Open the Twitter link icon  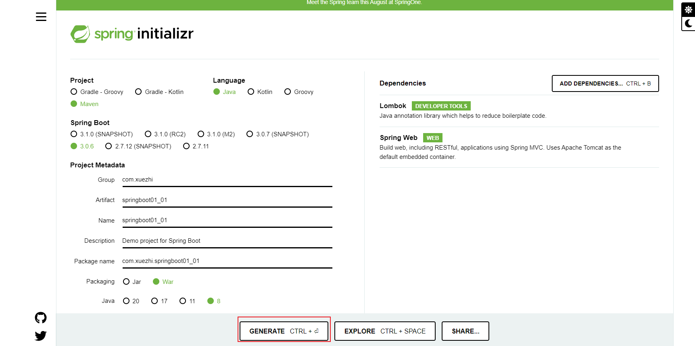point(41,336)
